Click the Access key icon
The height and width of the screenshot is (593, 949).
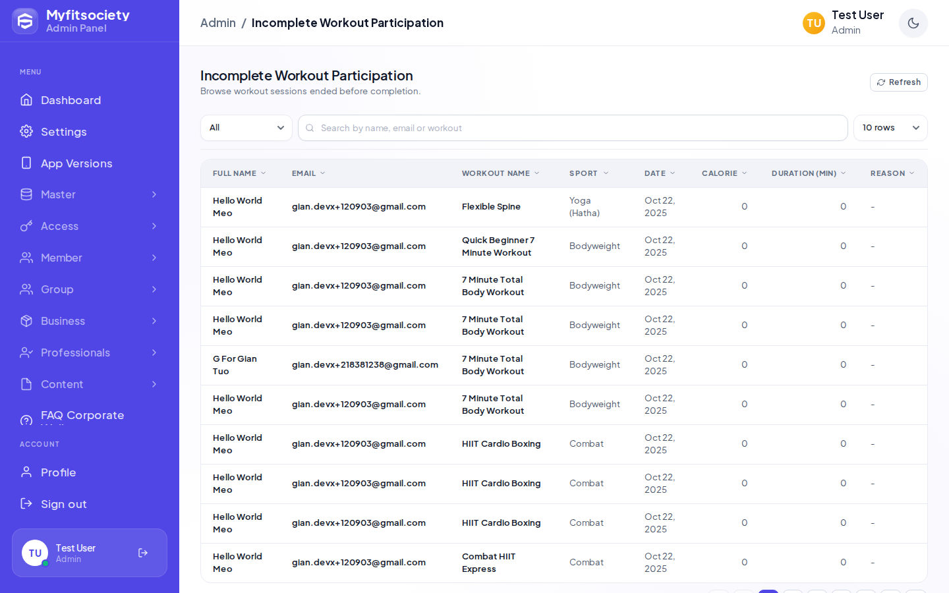26,226
